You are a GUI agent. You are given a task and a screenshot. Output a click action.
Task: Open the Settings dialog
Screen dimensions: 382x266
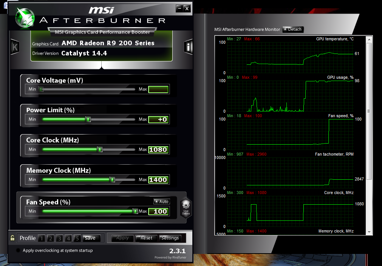(170, 238)
